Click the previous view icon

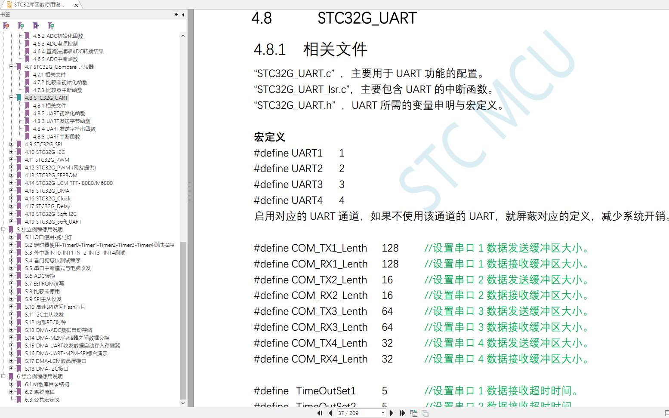tap(414, 413)
